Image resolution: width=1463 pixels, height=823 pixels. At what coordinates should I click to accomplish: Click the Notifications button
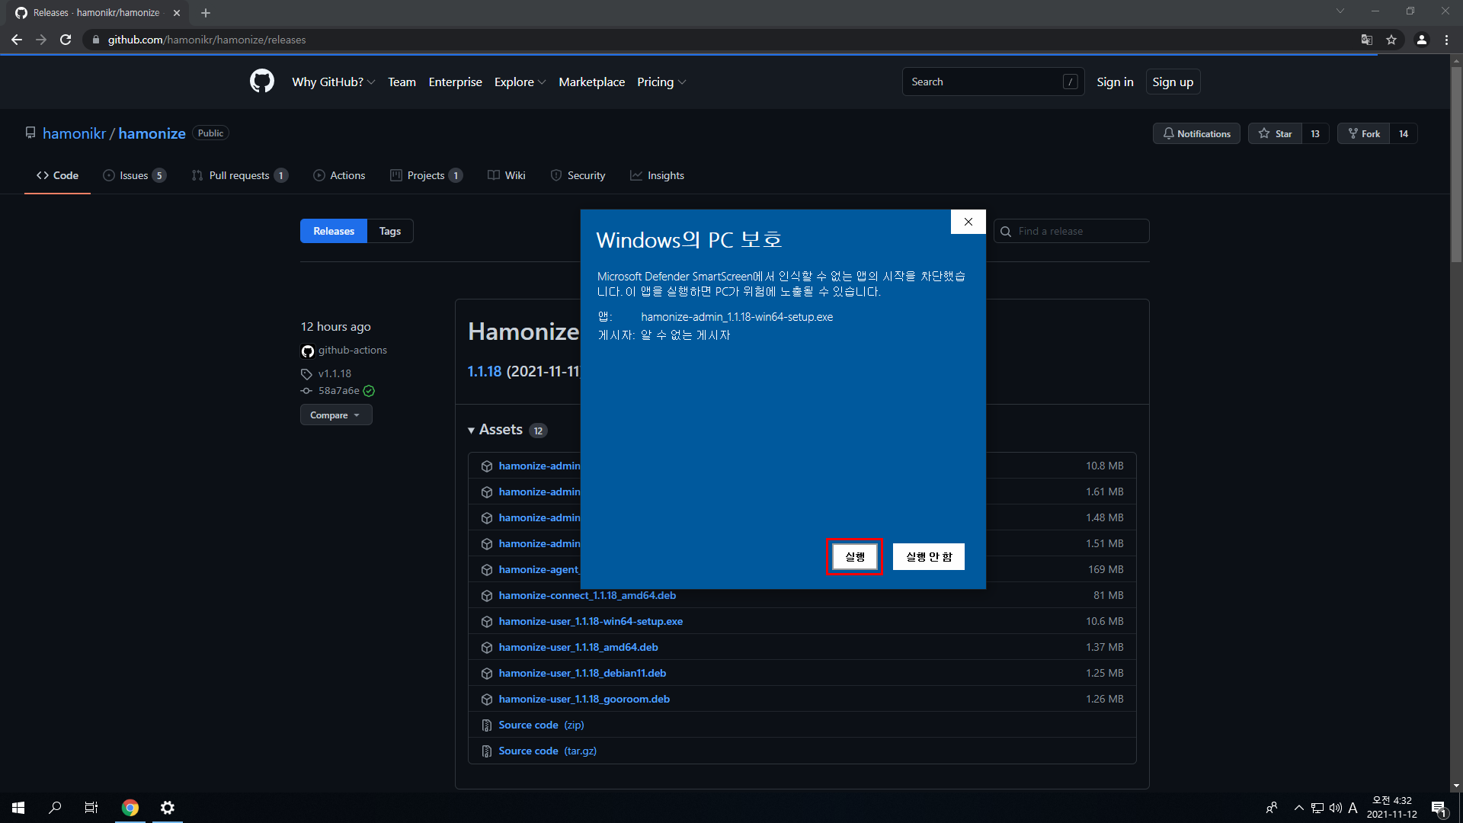pos(1196,133)
